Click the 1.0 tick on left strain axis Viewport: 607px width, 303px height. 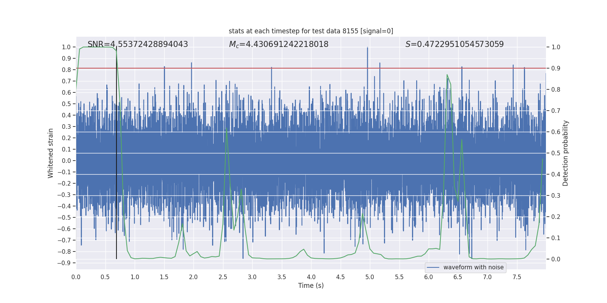(66, 47)
